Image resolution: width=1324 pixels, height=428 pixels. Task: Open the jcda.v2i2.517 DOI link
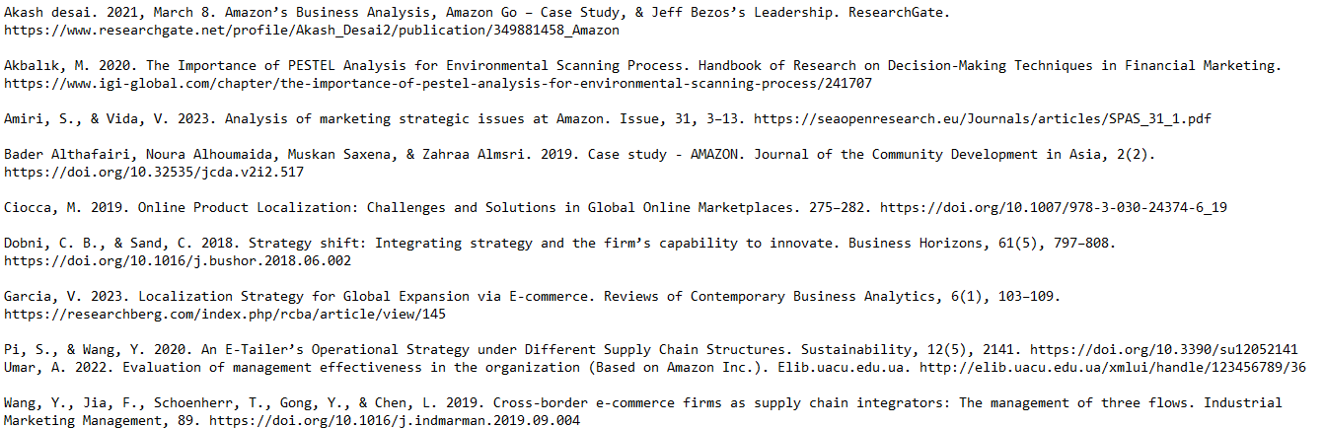(x=154, y=173)
